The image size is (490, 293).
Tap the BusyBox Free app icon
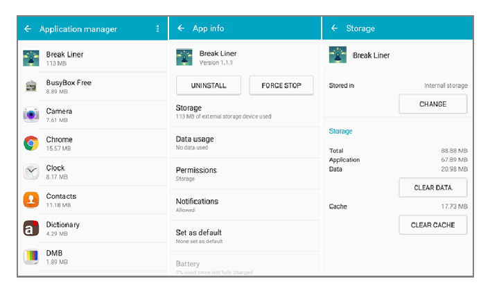click(x=31, y=86)
